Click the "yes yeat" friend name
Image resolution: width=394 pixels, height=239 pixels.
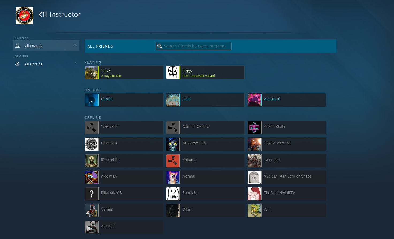[110, 126]
